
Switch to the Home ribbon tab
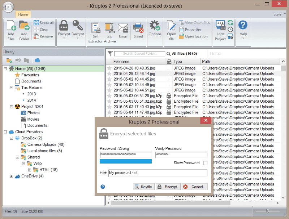(23, 14)
